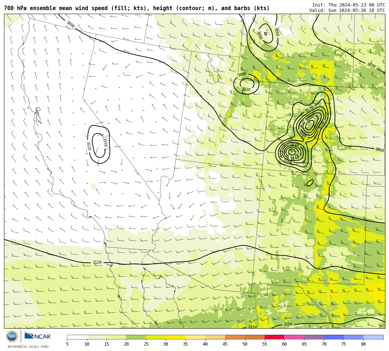Click the colorbar tick label '25'
This screenshot has width=389, height=351.
point(146,344)
